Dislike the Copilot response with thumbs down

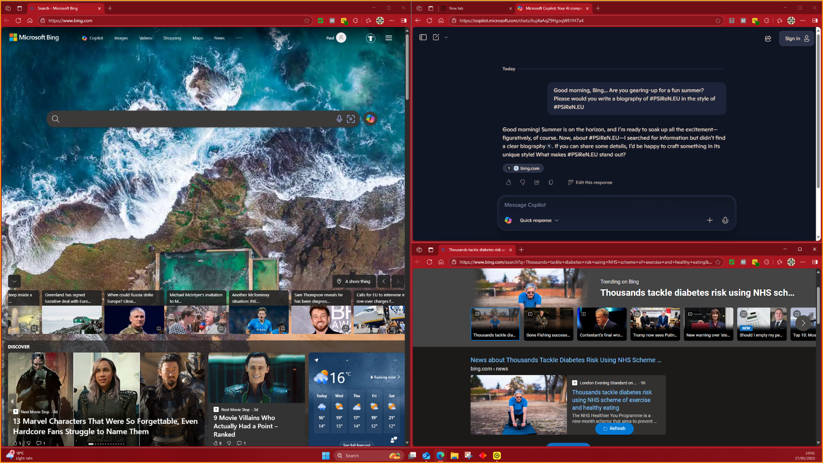coord(522,182)
